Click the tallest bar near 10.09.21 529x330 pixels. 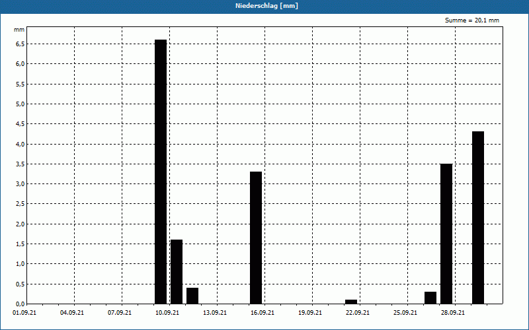pos(161,172)
